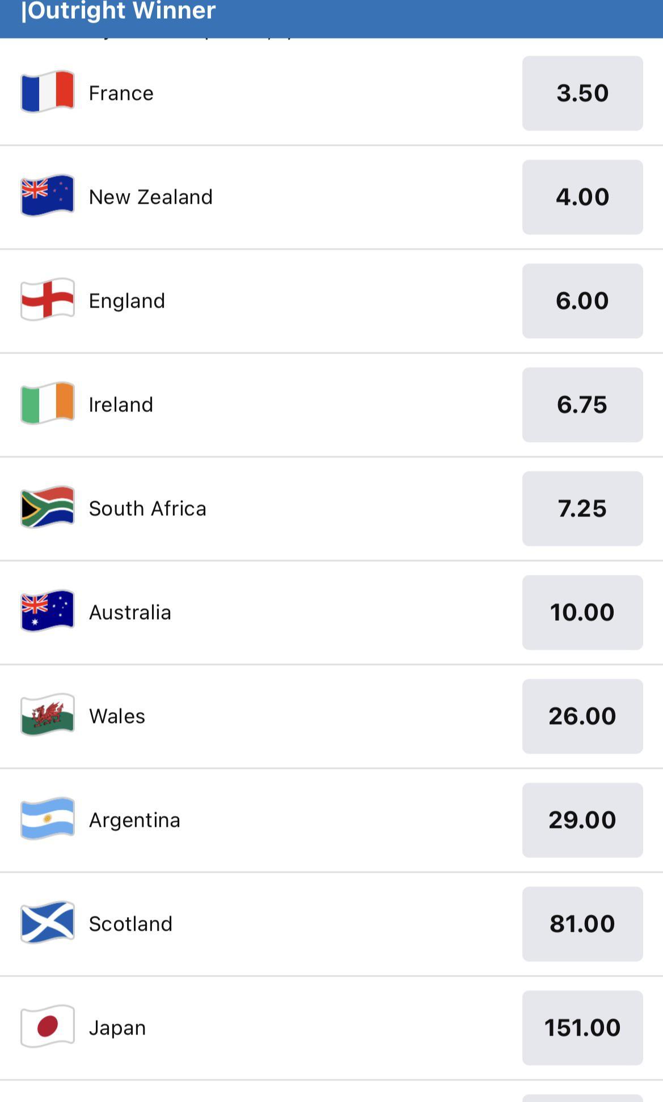663x1102 pixels.
Task: Tap the Argentina flag icon
Action: (48, 819)
